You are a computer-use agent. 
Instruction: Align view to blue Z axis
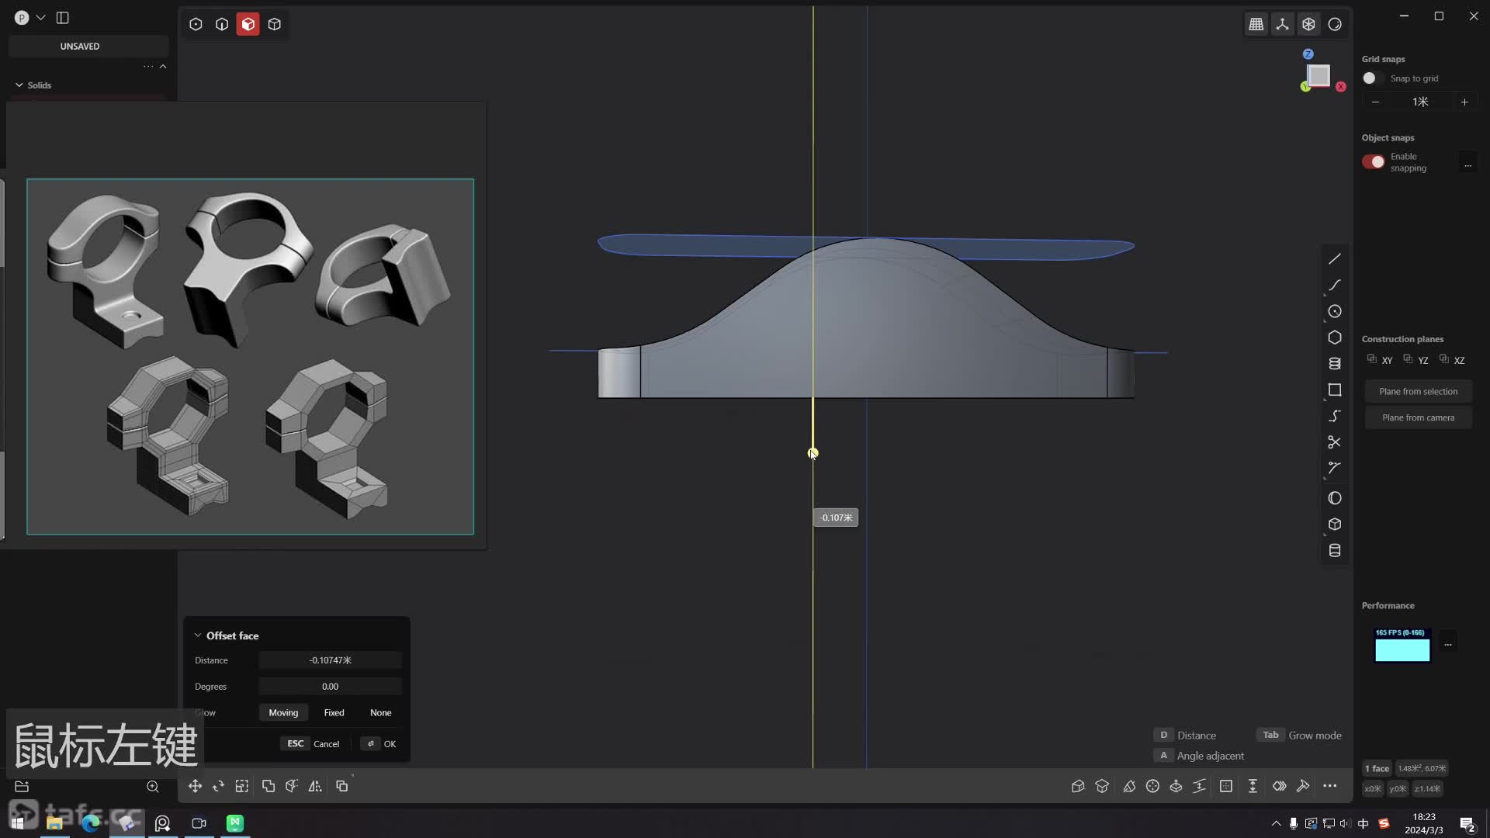1308,54
